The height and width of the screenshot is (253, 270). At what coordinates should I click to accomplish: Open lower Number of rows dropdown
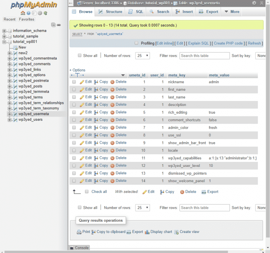point(143,208)
